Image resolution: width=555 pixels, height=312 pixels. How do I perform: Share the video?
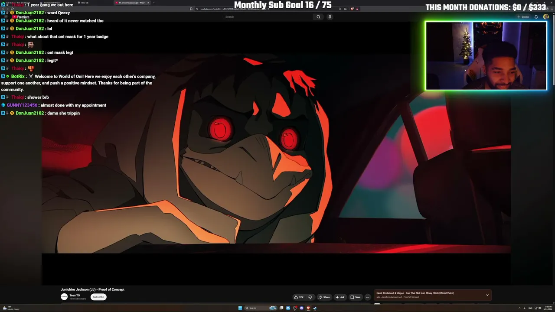tap(324, 297)
